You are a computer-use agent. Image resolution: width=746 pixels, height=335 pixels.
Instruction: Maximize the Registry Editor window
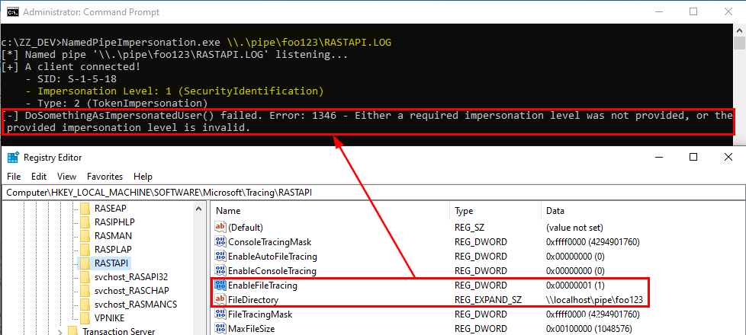[693, 157]
